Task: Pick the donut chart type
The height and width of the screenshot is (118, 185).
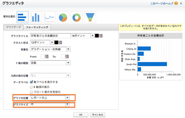Action: (76, 17)
